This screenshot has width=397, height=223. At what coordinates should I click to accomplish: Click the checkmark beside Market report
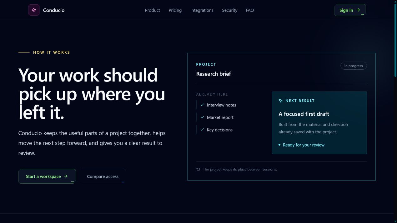coord(202,117)
